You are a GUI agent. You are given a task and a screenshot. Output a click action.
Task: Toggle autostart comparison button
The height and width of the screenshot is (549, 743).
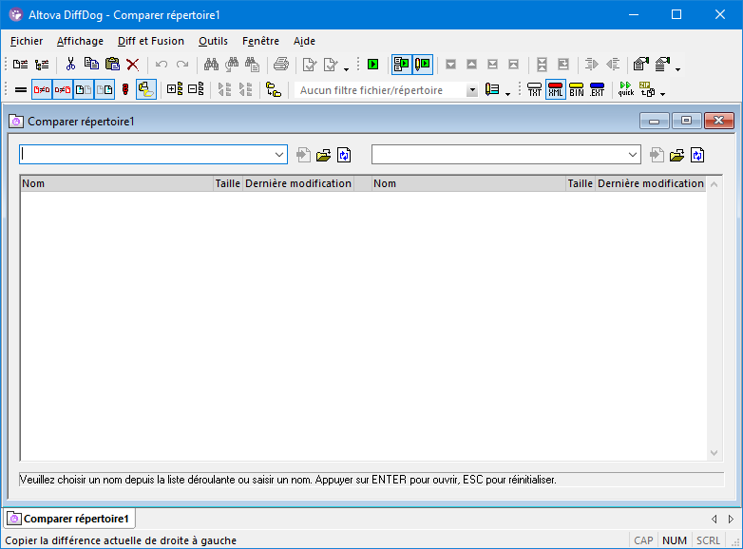point(401,65)
